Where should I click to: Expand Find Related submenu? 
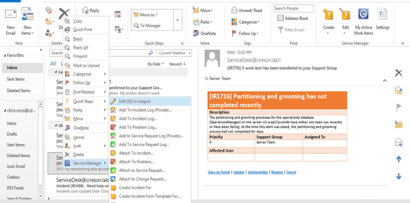tap(86, 92)
